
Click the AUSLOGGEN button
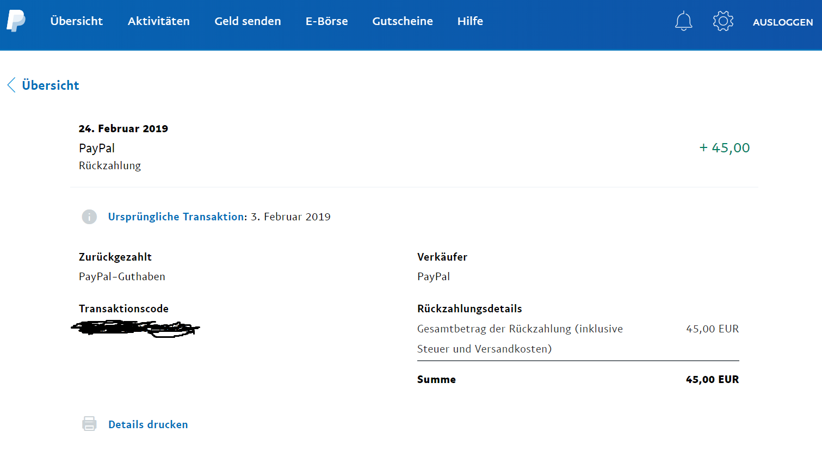pyautogui.click(x=783, y=22)
